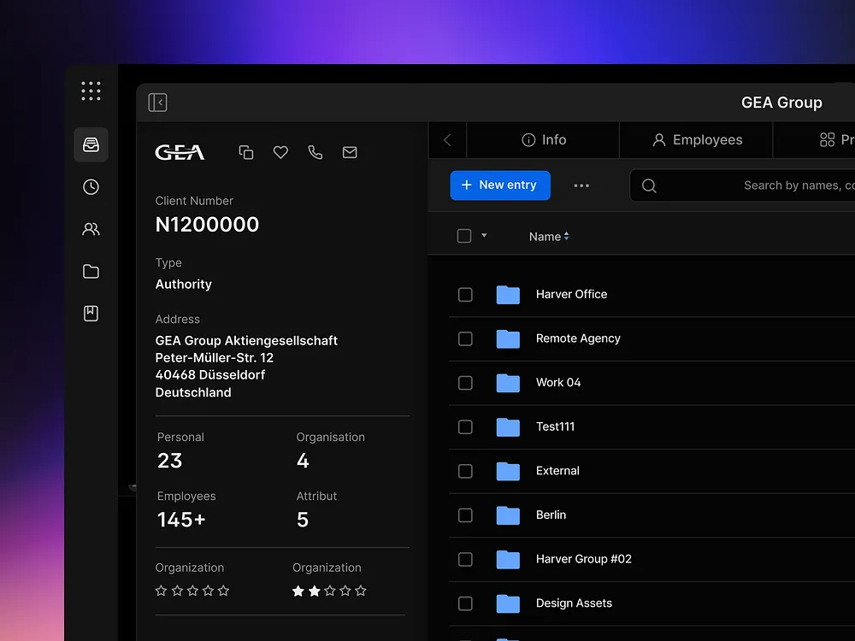Viewport: 855px width, 641px height.
Task: Click the copy icon next to the GEA logo
Action: 245,152
